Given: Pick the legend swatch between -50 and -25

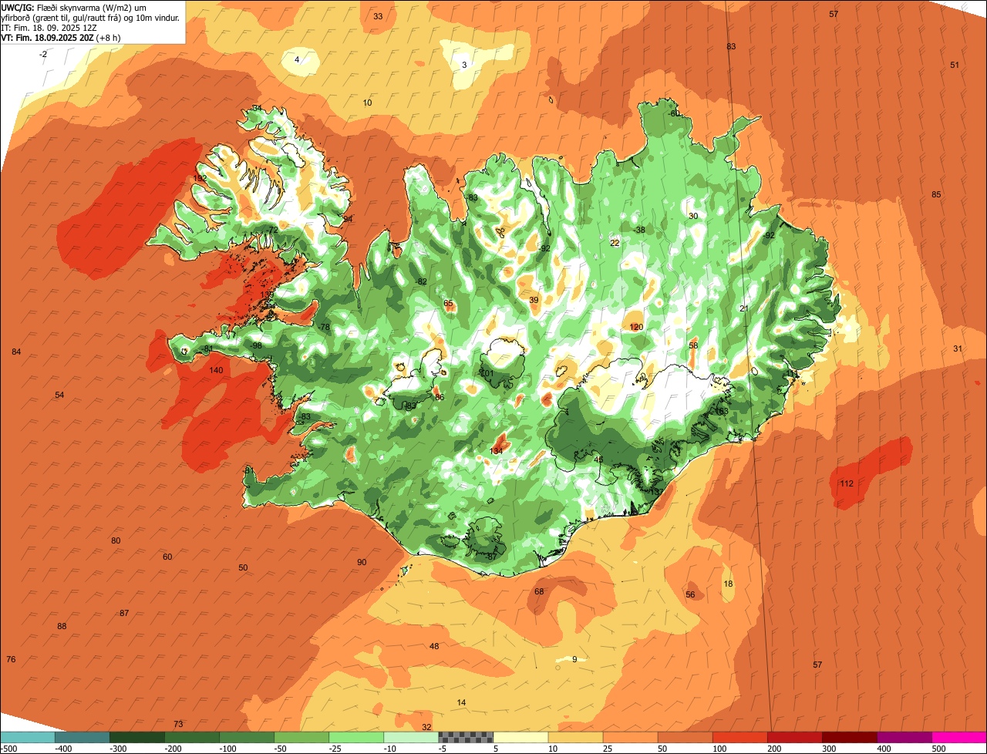Looking at the screenshot, I should point(301,737).
